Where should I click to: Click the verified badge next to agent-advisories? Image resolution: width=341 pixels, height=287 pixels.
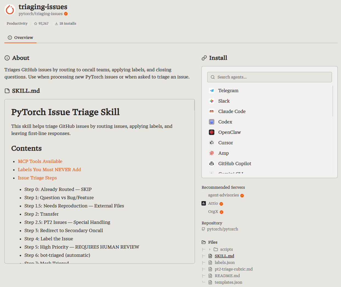242,196
